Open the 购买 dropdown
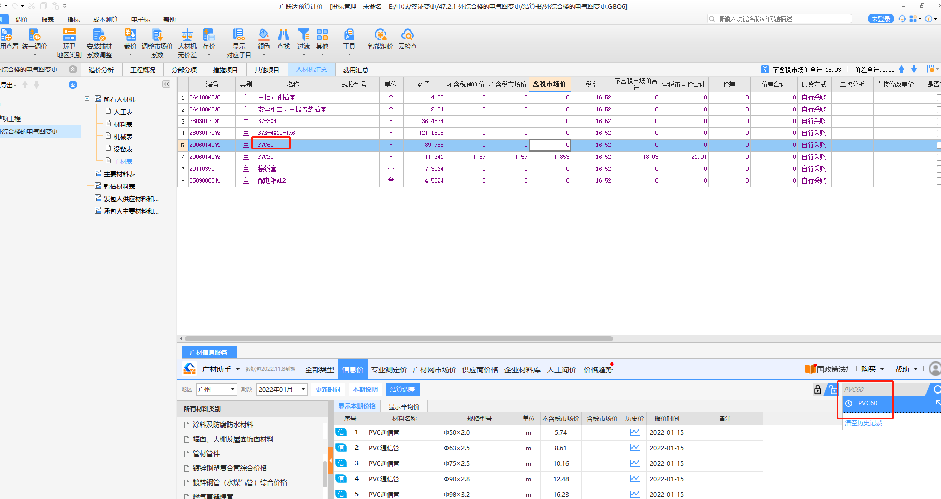Image resolution: width=941 pixels, height=499 pixels. point(873,369)
